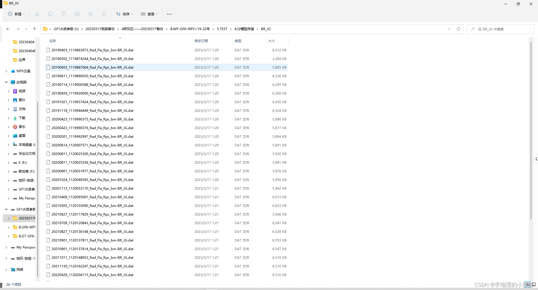Click the Rename icon in toolbar

77,14
